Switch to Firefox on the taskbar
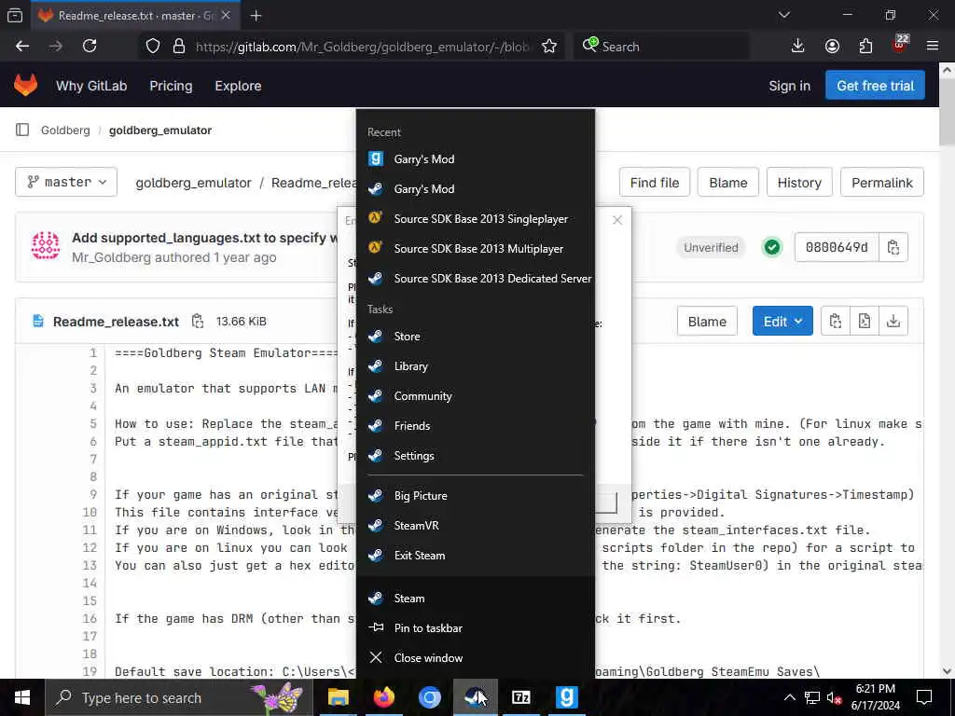955x716 pixels. coord(383,697)
